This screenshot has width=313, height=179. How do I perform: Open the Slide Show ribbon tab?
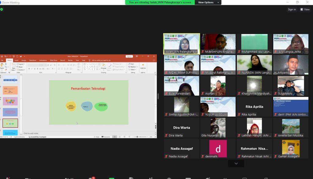tap(53, 60)
